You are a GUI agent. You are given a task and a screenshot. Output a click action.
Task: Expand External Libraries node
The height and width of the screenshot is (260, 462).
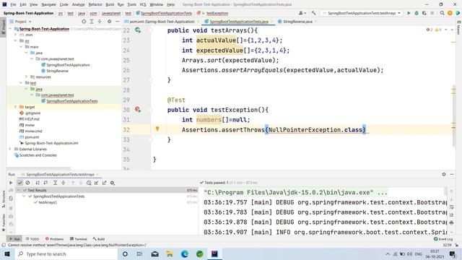[x=11, y=149]
